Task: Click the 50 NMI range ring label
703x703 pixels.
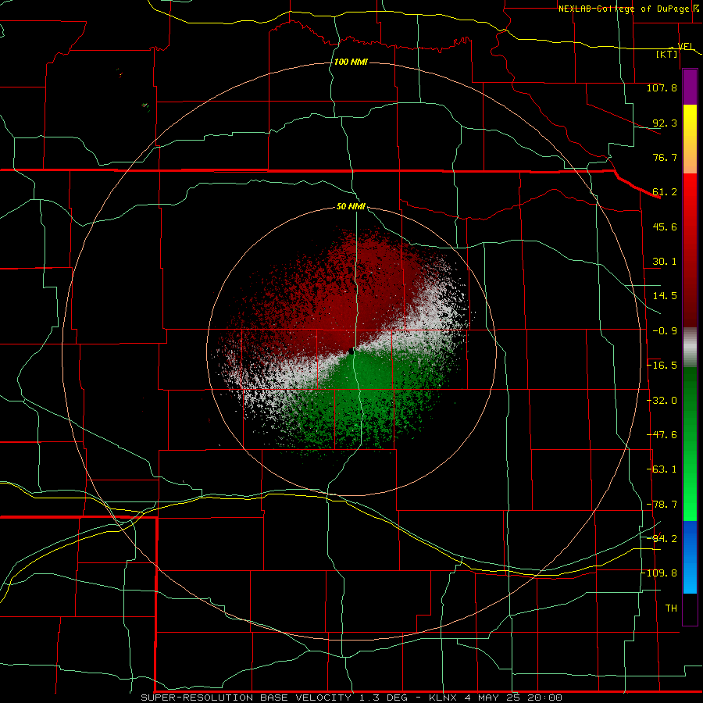Action: point(351,207)
